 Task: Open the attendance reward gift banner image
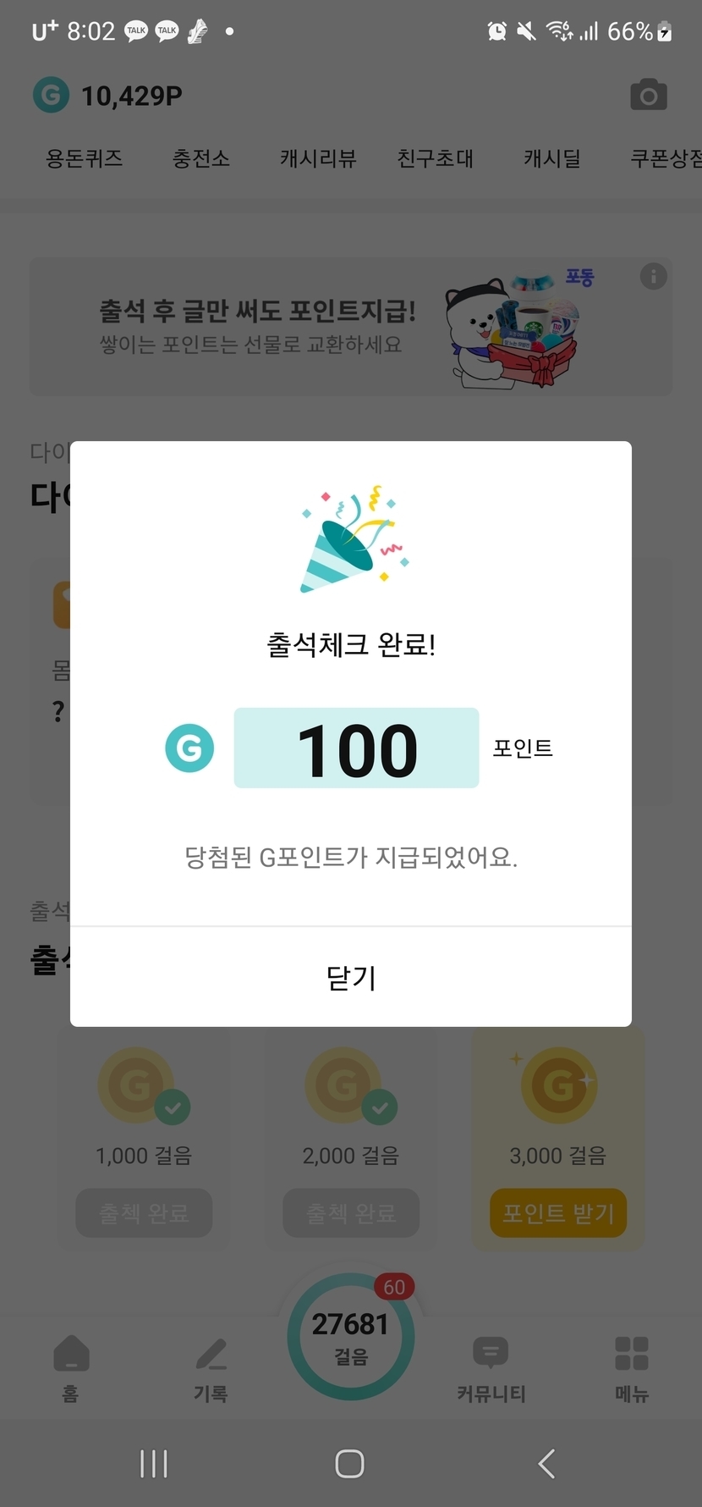point(514,328)
